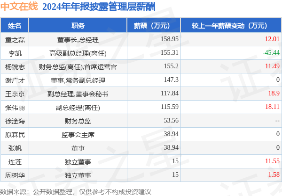This screenshot has width=282, height=196.
Task: Select the 职务 column header
Action: click(78, 26)
